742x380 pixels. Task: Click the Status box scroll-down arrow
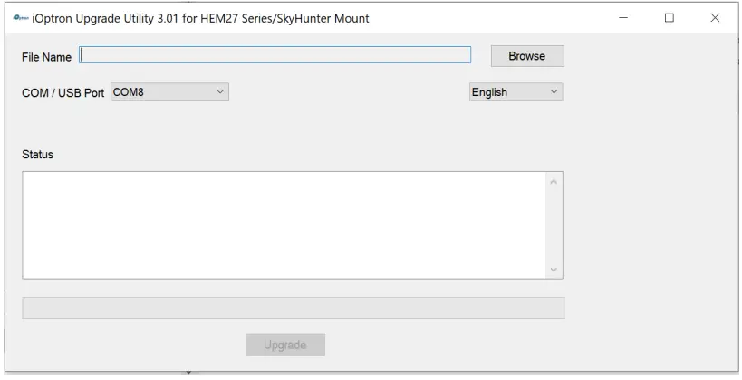coord(554,270)
